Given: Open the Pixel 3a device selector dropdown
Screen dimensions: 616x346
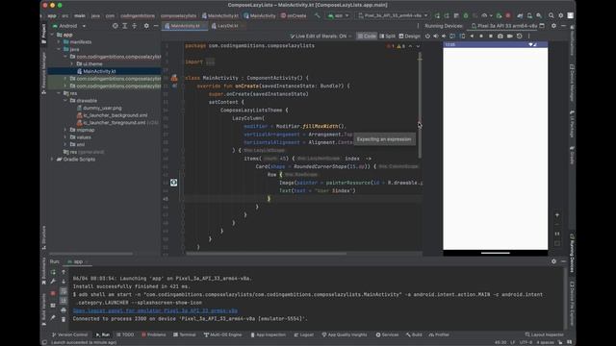Looking at the screenshot, I should tap(393, 15).
